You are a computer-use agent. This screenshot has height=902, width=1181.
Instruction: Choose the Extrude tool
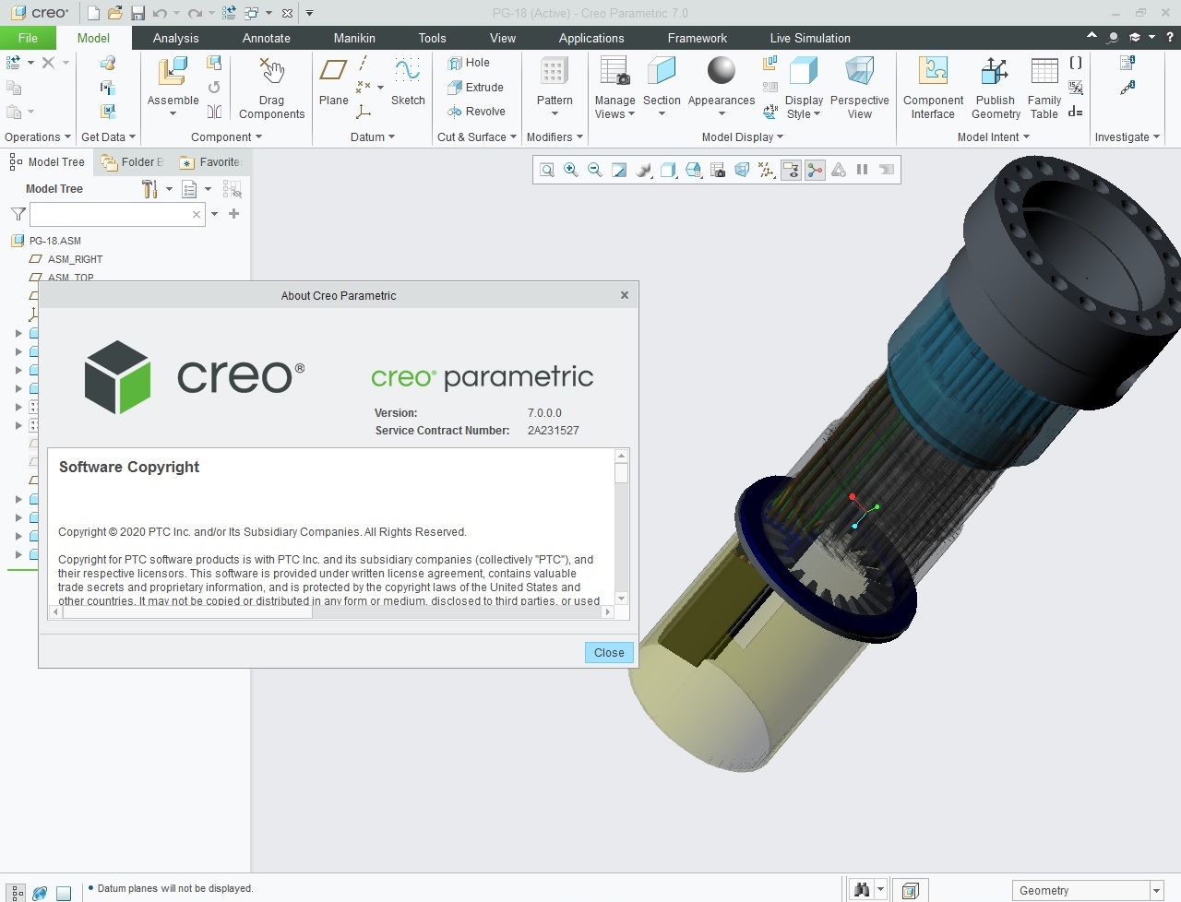click(x=475, y=88)
